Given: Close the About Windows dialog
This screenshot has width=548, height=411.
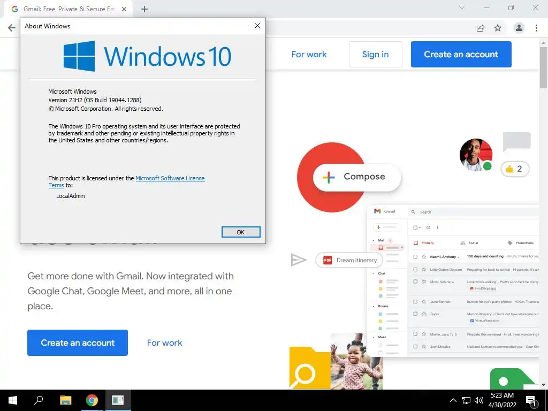Looking at the screenshot, I should [257, 26].
